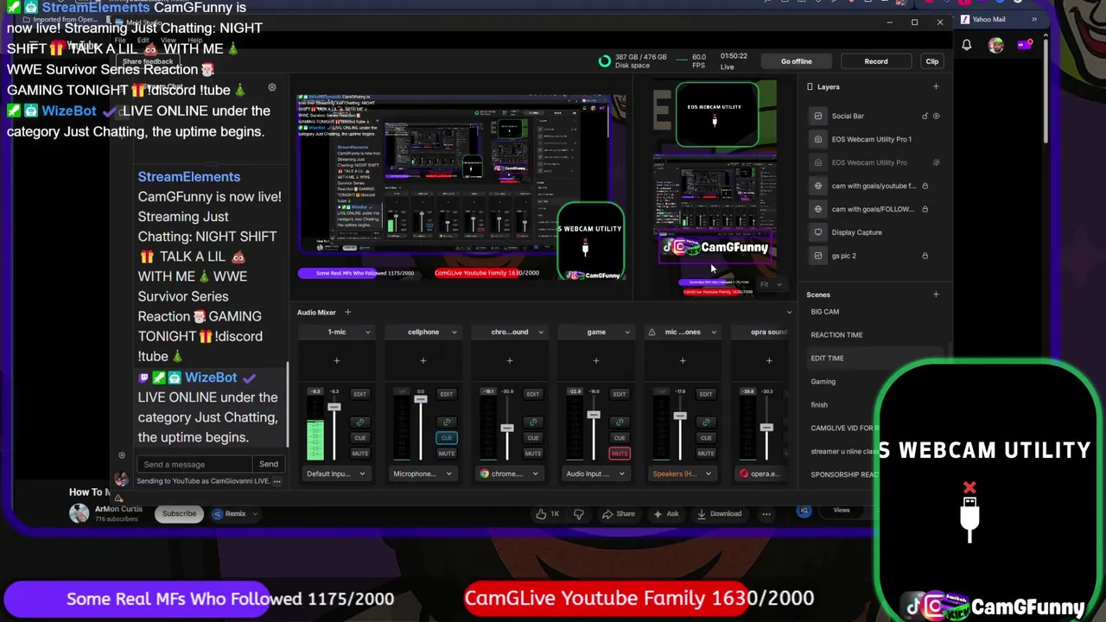This screenshot has width=1106, height=622.
Task: Open the chrome audio source dropdown
Action: pos(509,473)
